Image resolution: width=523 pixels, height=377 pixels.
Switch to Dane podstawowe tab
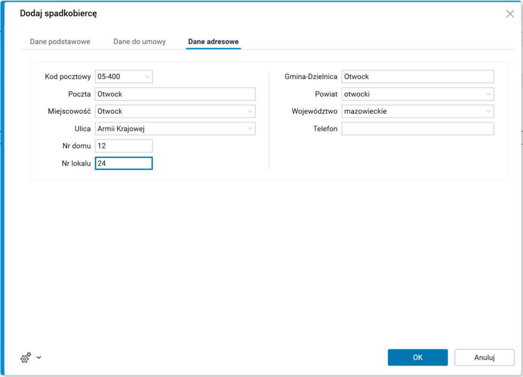pos(60,41)
